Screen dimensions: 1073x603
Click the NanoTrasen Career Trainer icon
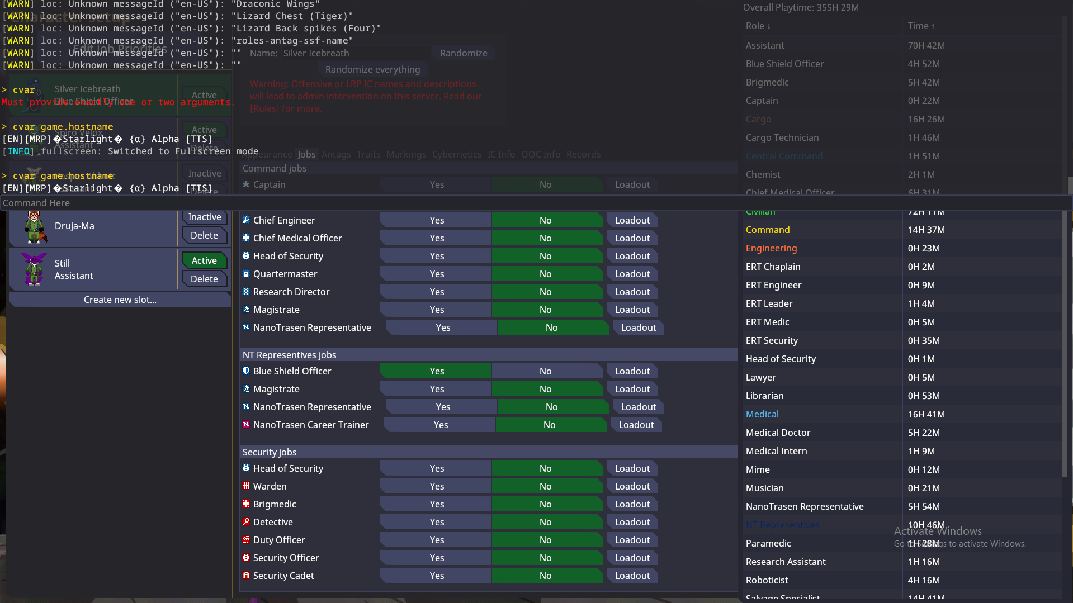click(x=246, y=425)
